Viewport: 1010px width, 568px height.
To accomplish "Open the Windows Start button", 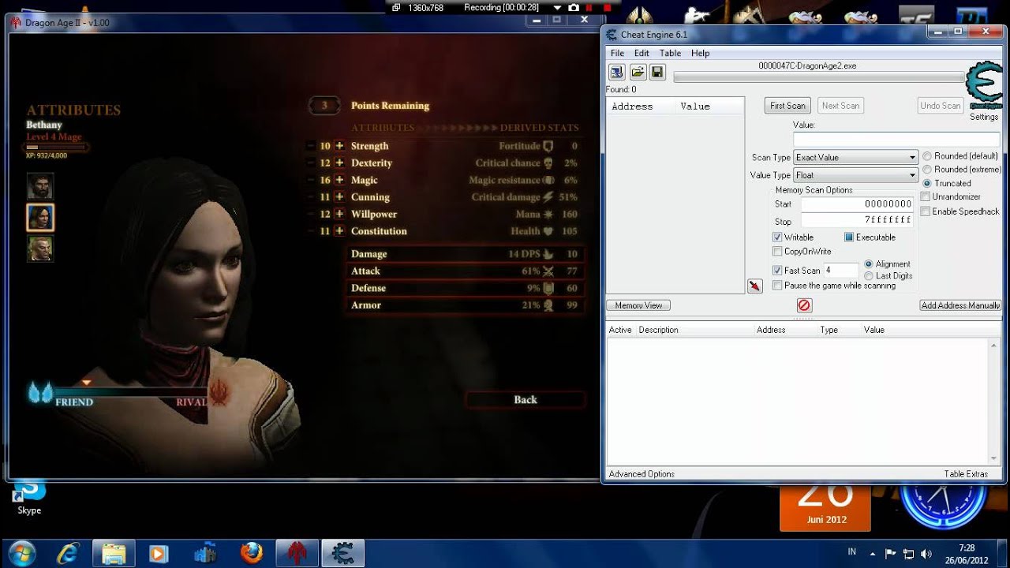I will (22, 554).
